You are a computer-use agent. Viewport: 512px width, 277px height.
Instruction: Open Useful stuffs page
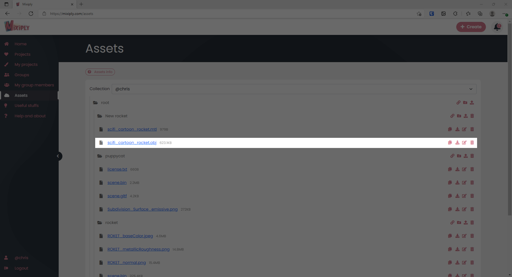27,106
